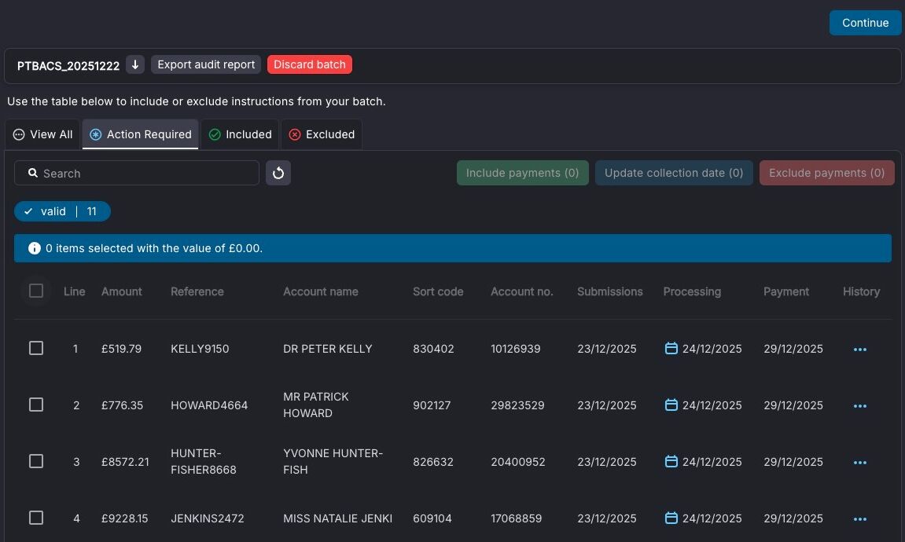Click account name YVONNE HUNTER-FISH

(333, 461)
